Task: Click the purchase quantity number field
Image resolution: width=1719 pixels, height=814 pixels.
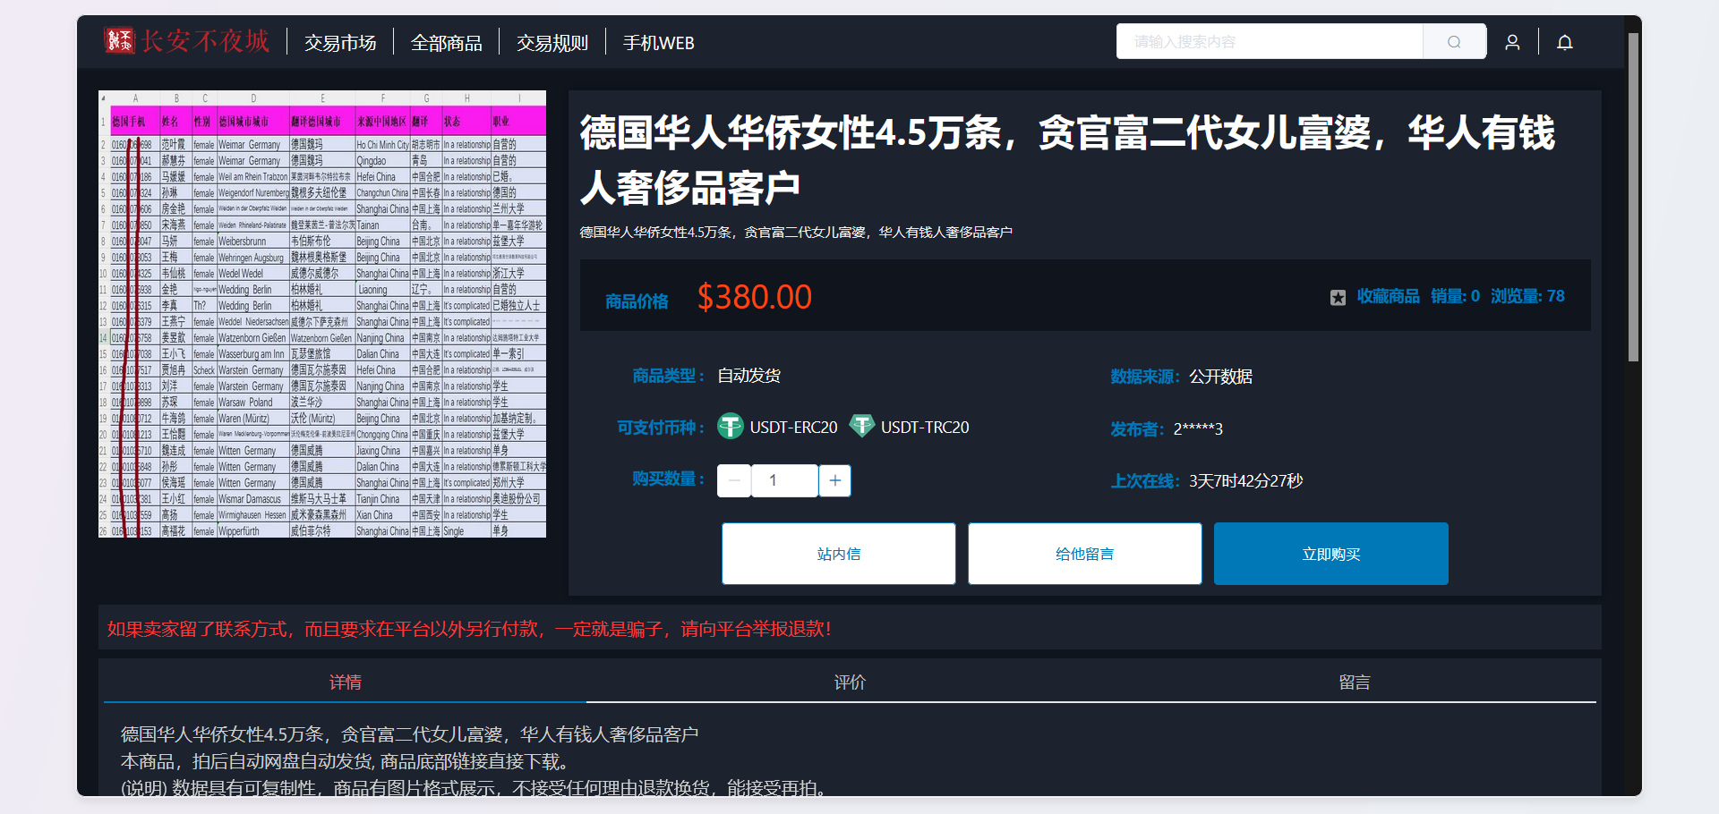Action: click(783, 480)
